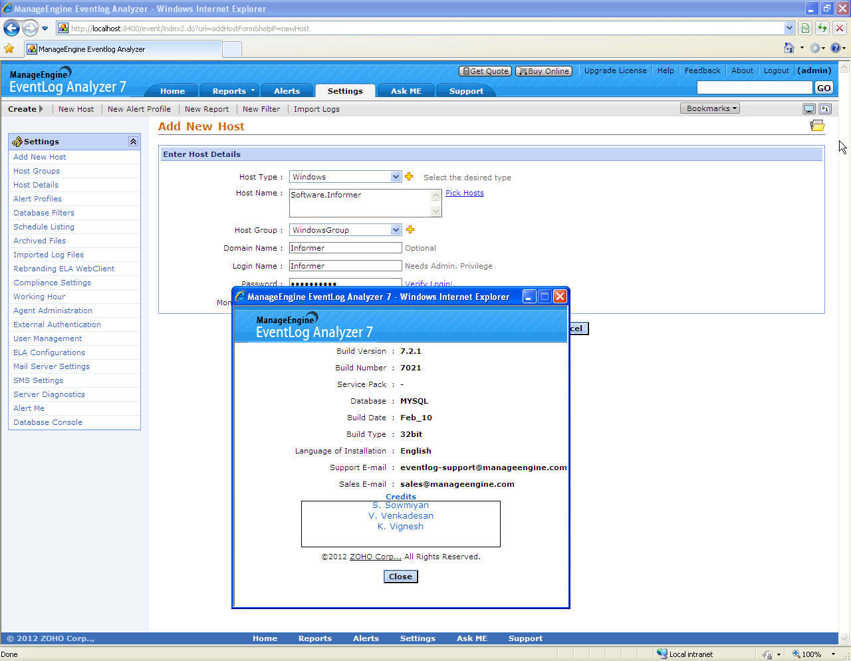Open the folder icon beside Add New Host heading
The width and height of the screenshot is (851, 661).
817,125
